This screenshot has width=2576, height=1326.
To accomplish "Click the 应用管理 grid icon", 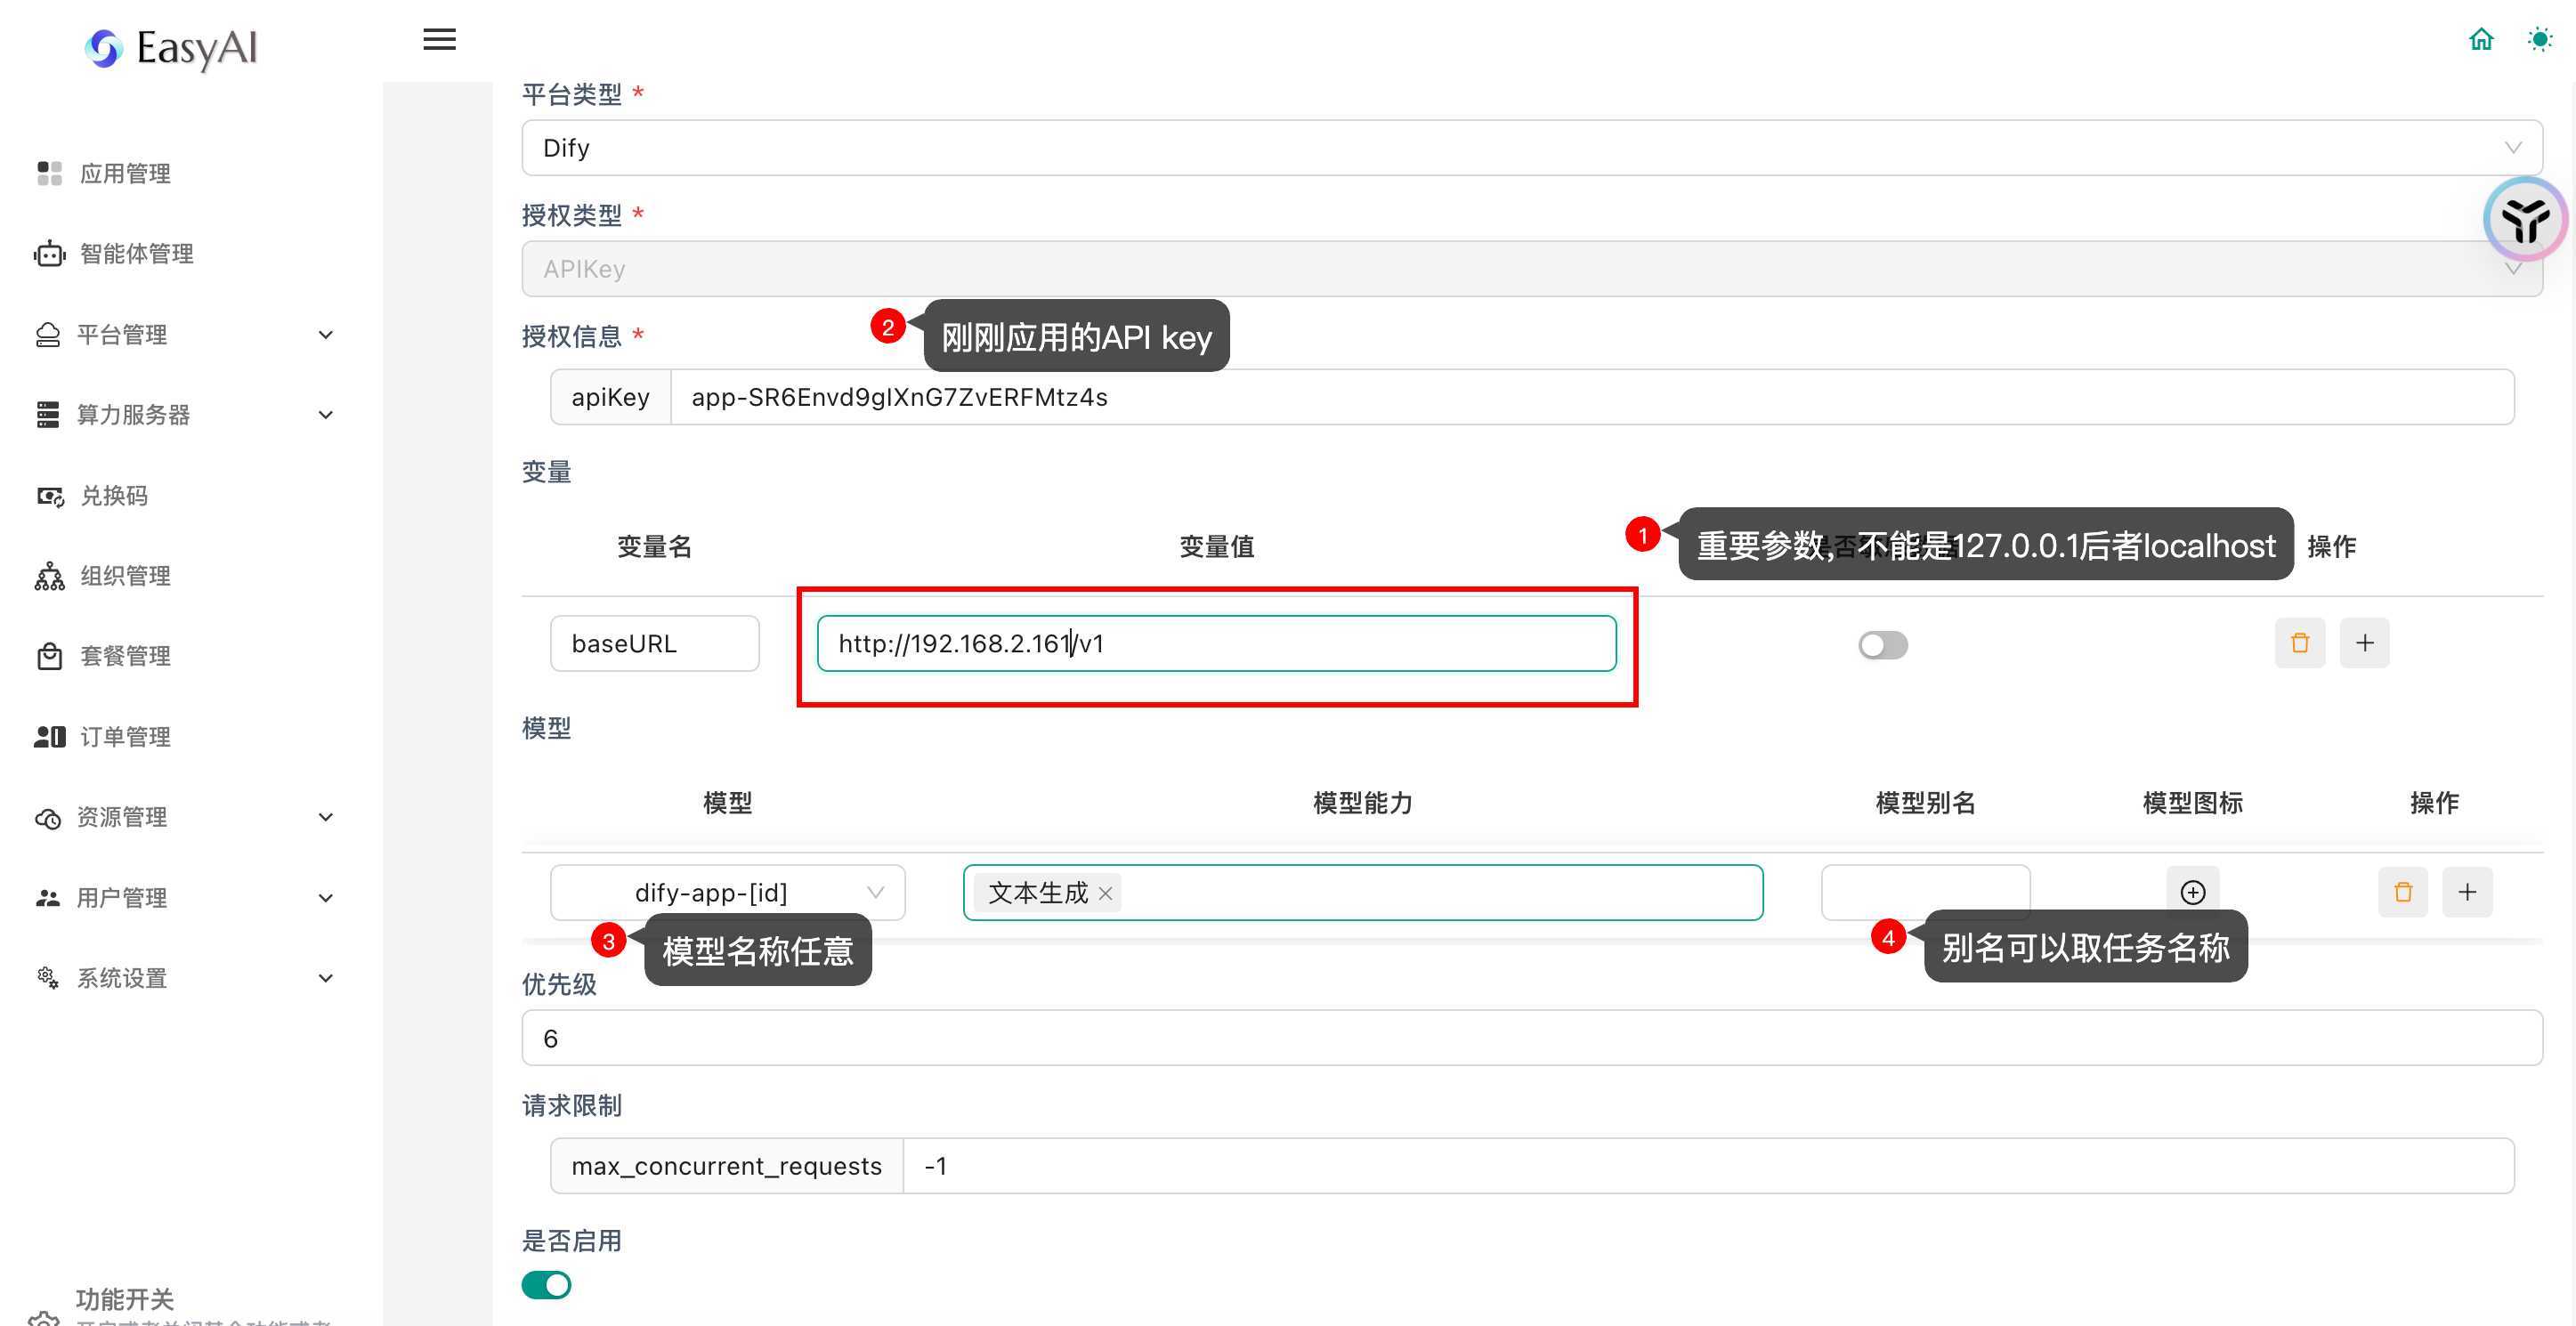I will [49, 174].
